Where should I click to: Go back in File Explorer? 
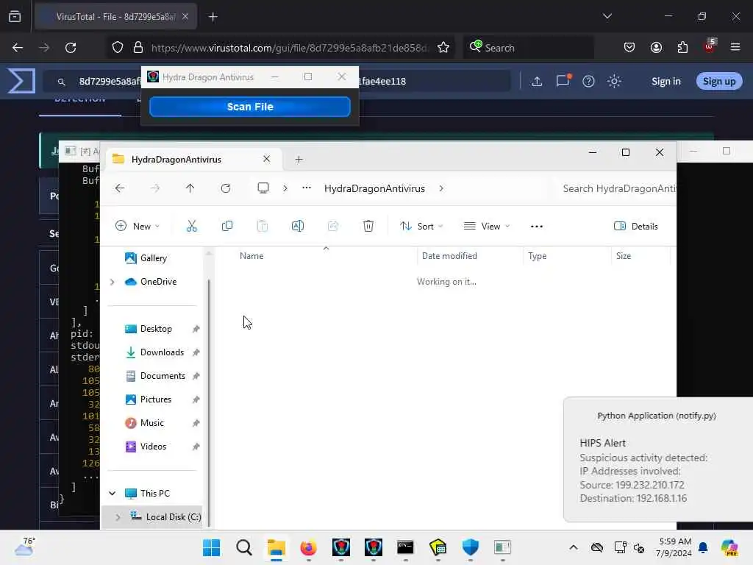coord(120,188)
